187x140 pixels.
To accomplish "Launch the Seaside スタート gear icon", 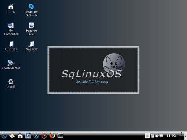I will tap(31, 10).
